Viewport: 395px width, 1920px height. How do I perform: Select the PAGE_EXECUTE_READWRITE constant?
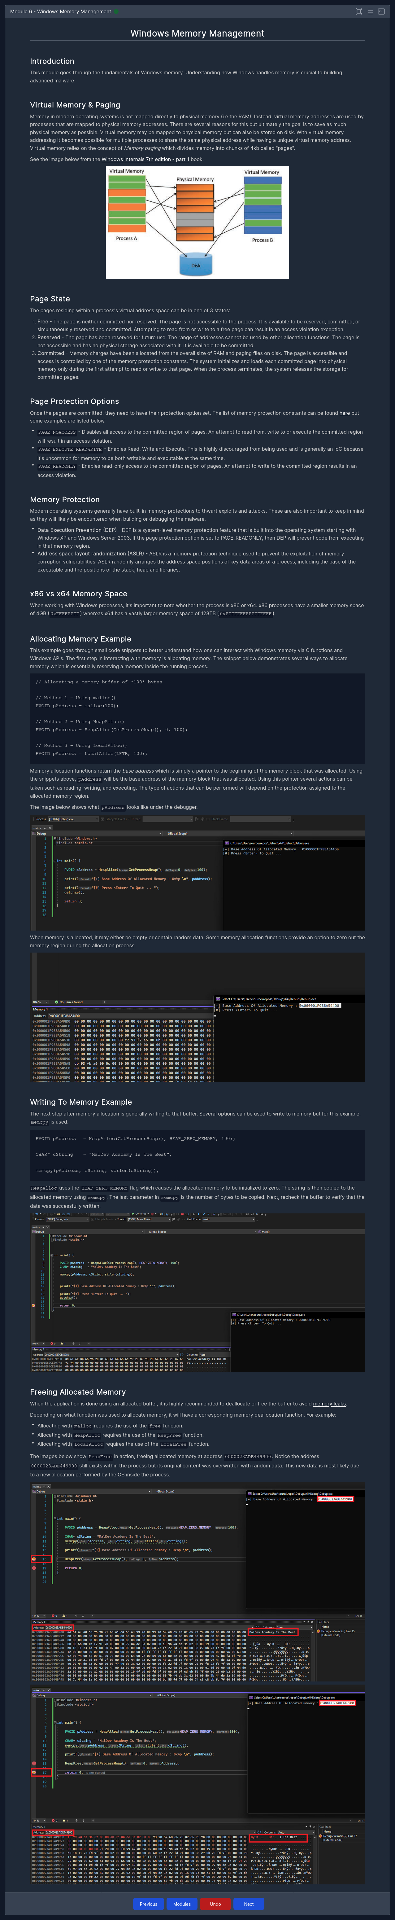tap(70, 449)
